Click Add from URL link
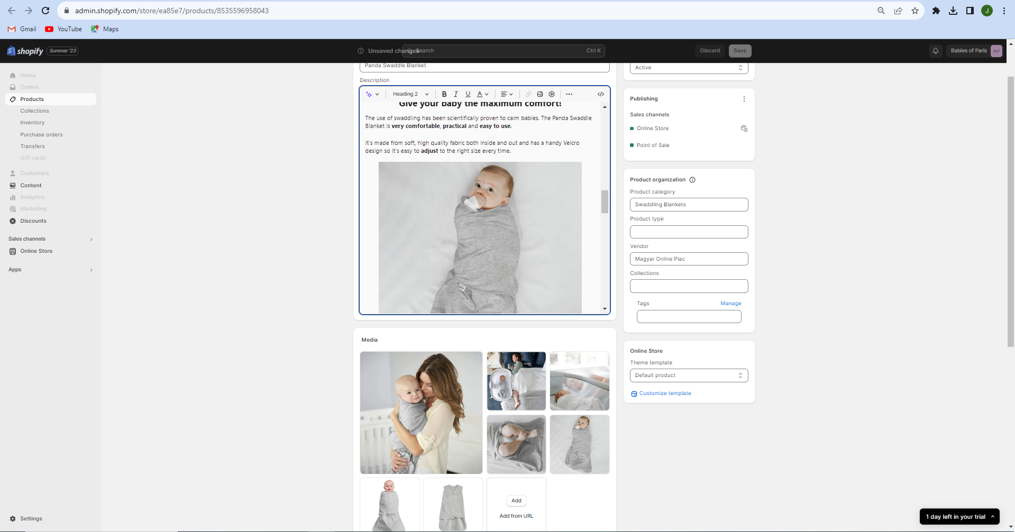This screenshot has height=532, width=1015. (516, 516)
